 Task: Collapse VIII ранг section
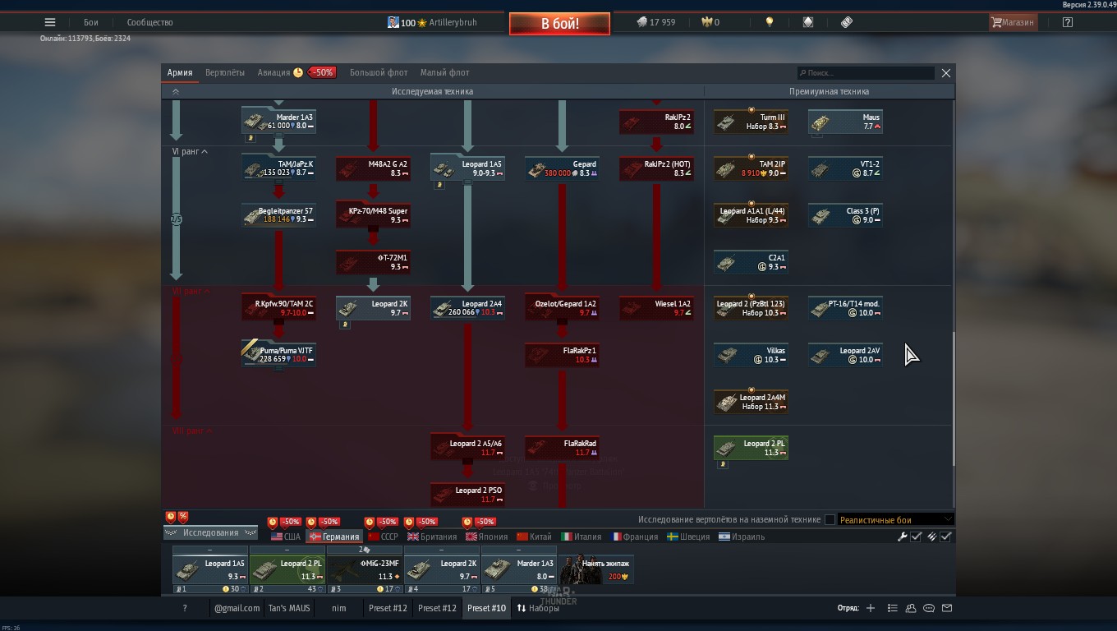(192, 431)
